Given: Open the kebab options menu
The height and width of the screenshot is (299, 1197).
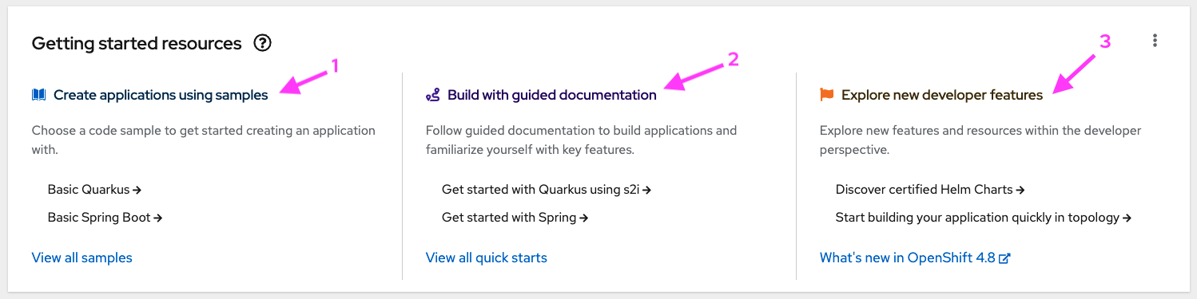Looking at the screenshot, I should click(x=1155, y=41).
